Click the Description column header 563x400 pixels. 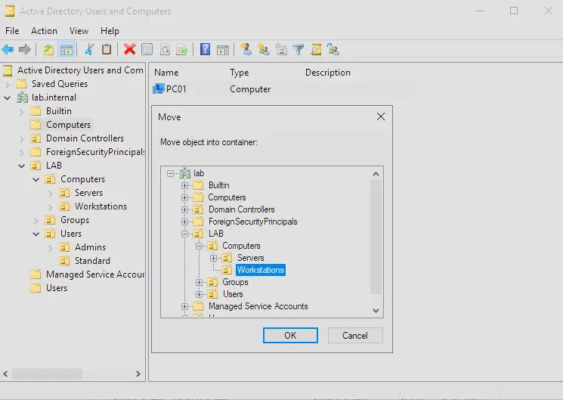click(x=328, y=73)
